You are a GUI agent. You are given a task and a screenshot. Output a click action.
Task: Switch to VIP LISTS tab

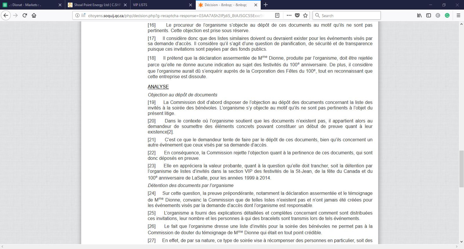(x=162, y=5)
